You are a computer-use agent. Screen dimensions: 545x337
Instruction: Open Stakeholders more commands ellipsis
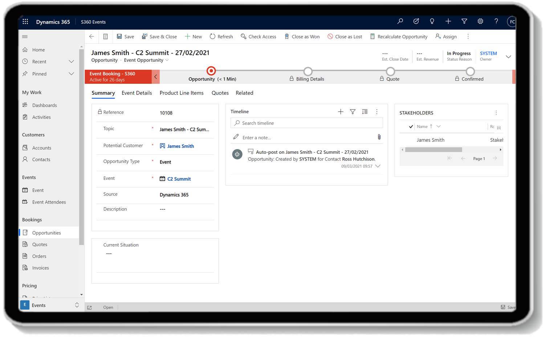coord(496,113)
